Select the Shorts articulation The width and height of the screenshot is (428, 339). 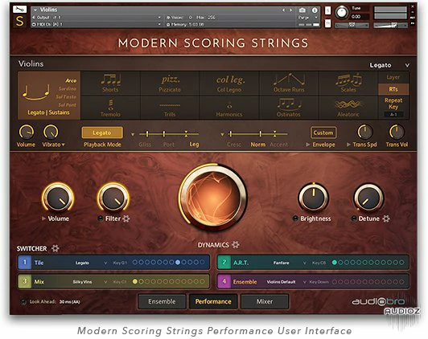click(110, 84)
